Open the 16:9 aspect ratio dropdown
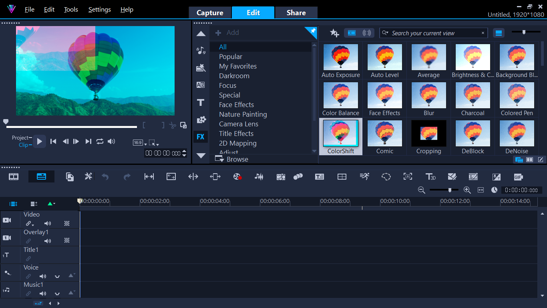The width and height of the screenshot is (547, 308). (139, 143)
